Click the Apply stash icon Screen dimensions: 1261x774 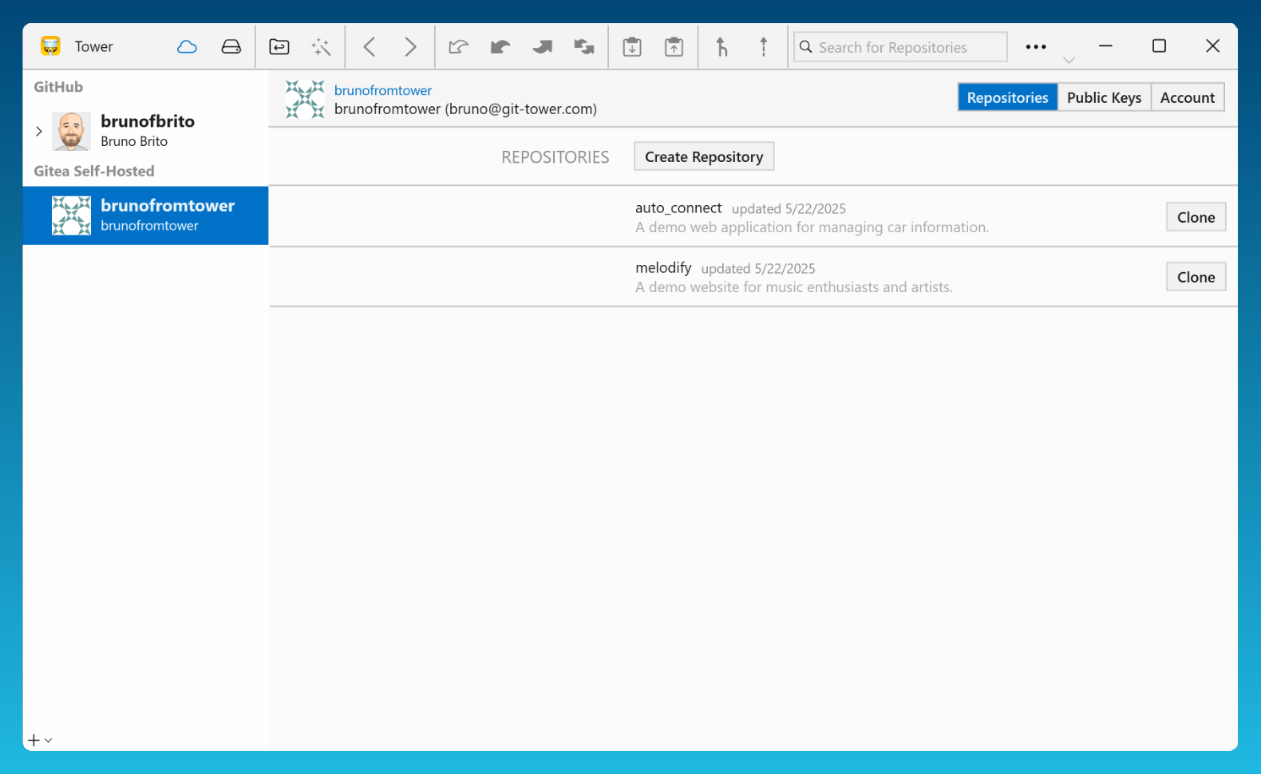click(x=674, y=47)
